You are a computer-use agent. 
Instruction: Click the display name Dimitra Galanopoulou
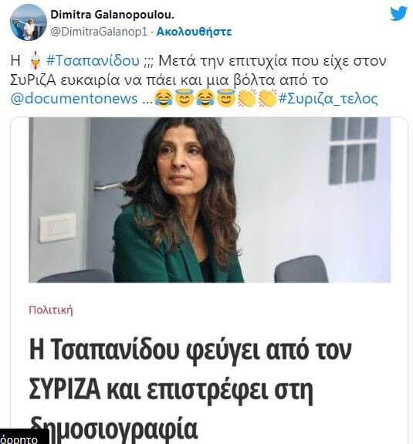pyautogui.click(x=112, y=15)
